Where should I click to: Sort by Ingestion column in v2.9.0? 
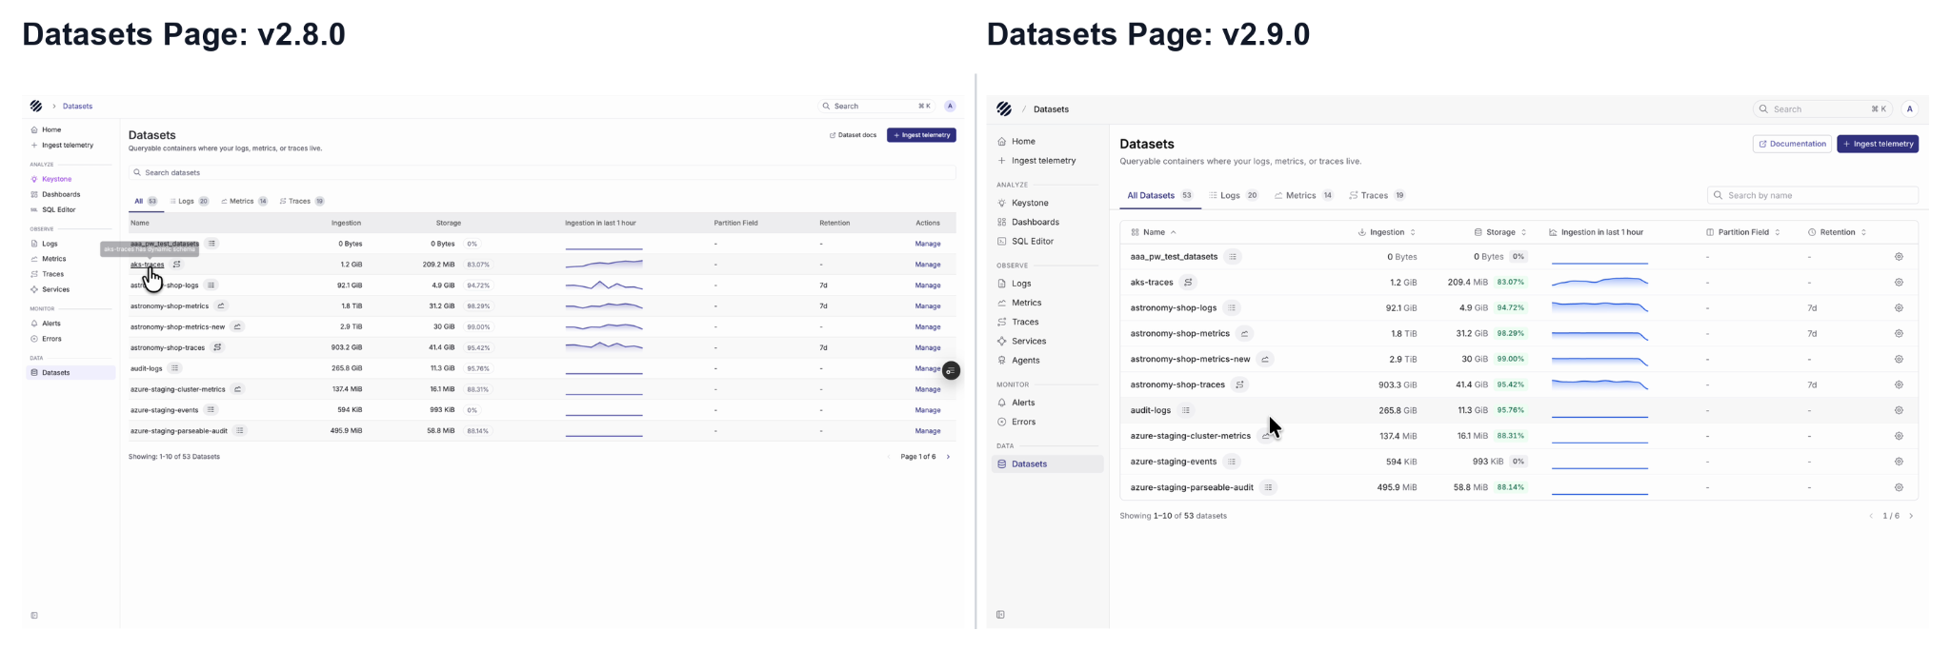coord(1387,232)
